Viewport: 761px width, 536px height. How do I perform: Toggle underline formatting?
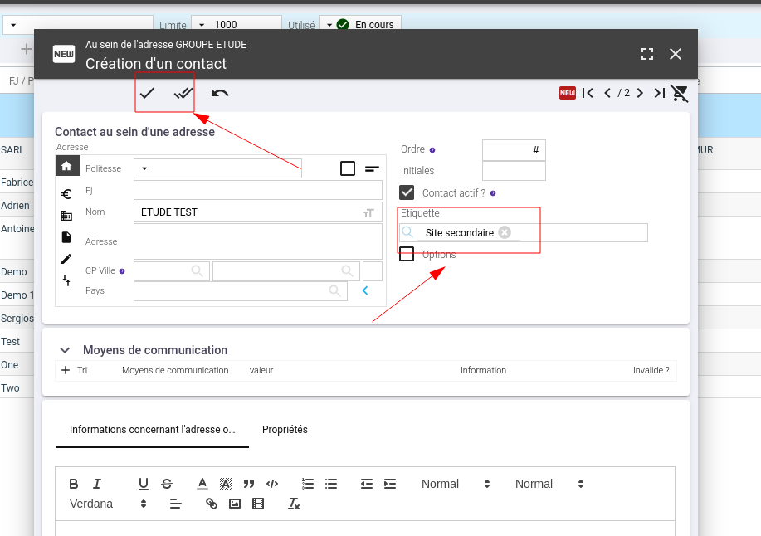(144, 484)
